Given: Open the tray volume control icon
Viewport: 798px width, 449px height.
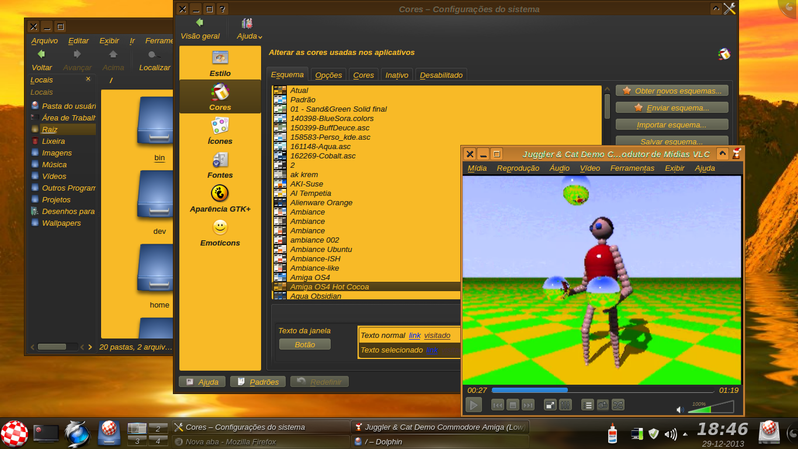Looking at the screenshot, I should (670, 434).
